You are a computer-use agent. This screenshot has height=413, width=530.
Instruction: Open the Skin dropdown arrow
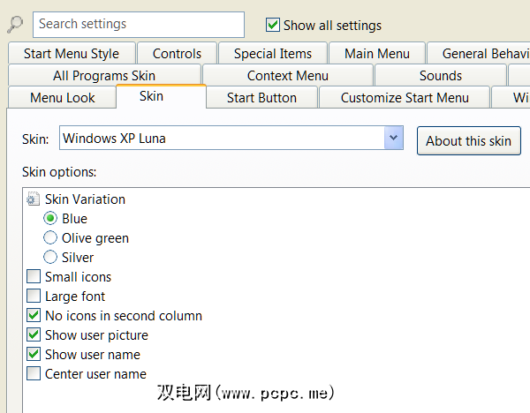click(x=394, y=139)
